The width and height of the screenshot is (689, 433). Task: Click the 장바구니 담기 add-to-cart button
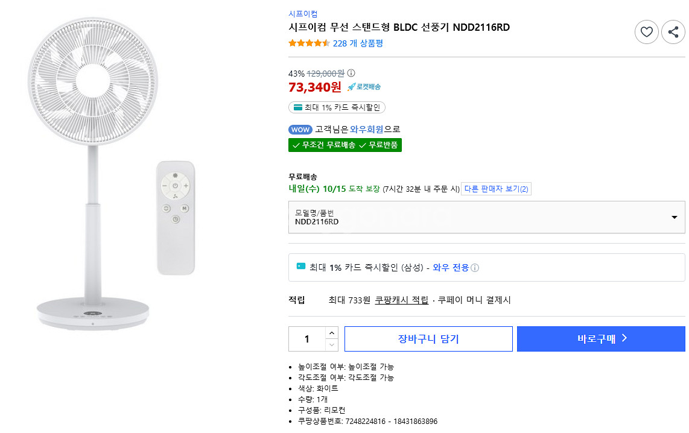pyautogui.click(x=428, y=339)
